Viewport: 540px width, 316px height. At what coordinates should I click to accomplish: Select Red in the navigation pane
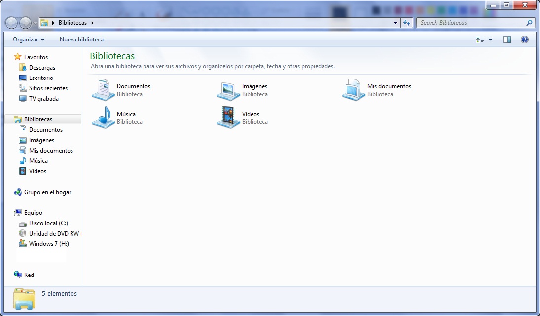(x=29, y=275)
